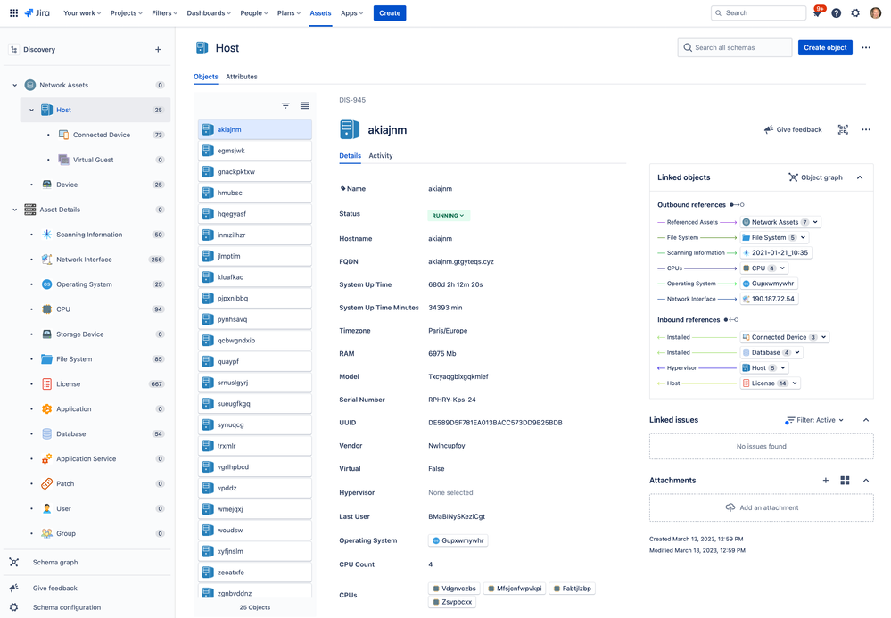Switch to list view icon above objects
Screen dimensions: 891x618
click(x=304, y=105)
